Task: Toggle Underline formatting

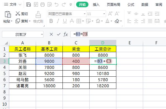Action: click(65, 21)
